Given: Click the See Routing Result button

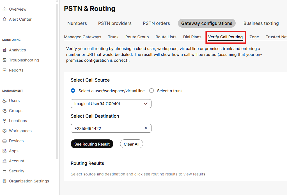Looking at the screenshot, I should coord(92,144).
